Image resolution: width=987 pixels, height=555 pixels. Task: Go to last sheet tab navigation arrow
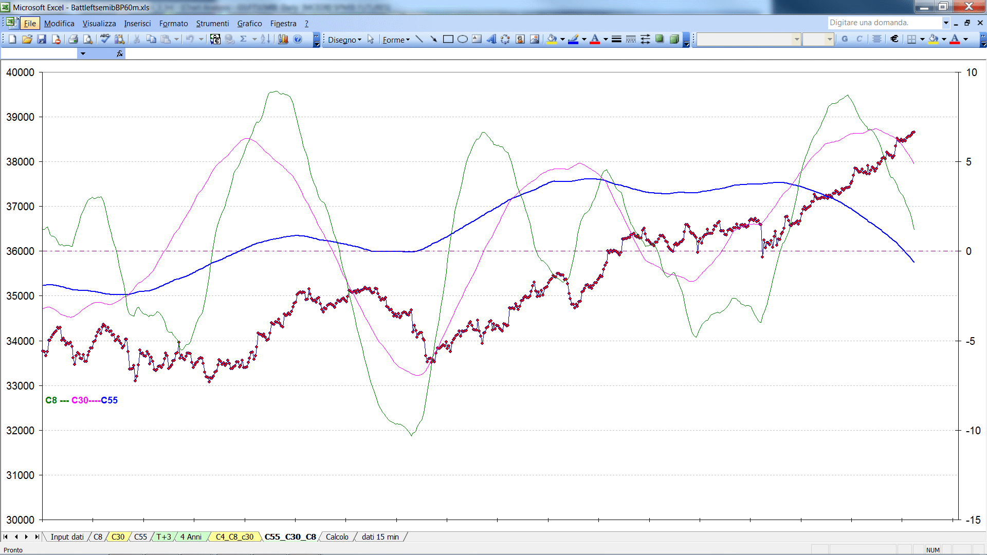coord(36,537)
